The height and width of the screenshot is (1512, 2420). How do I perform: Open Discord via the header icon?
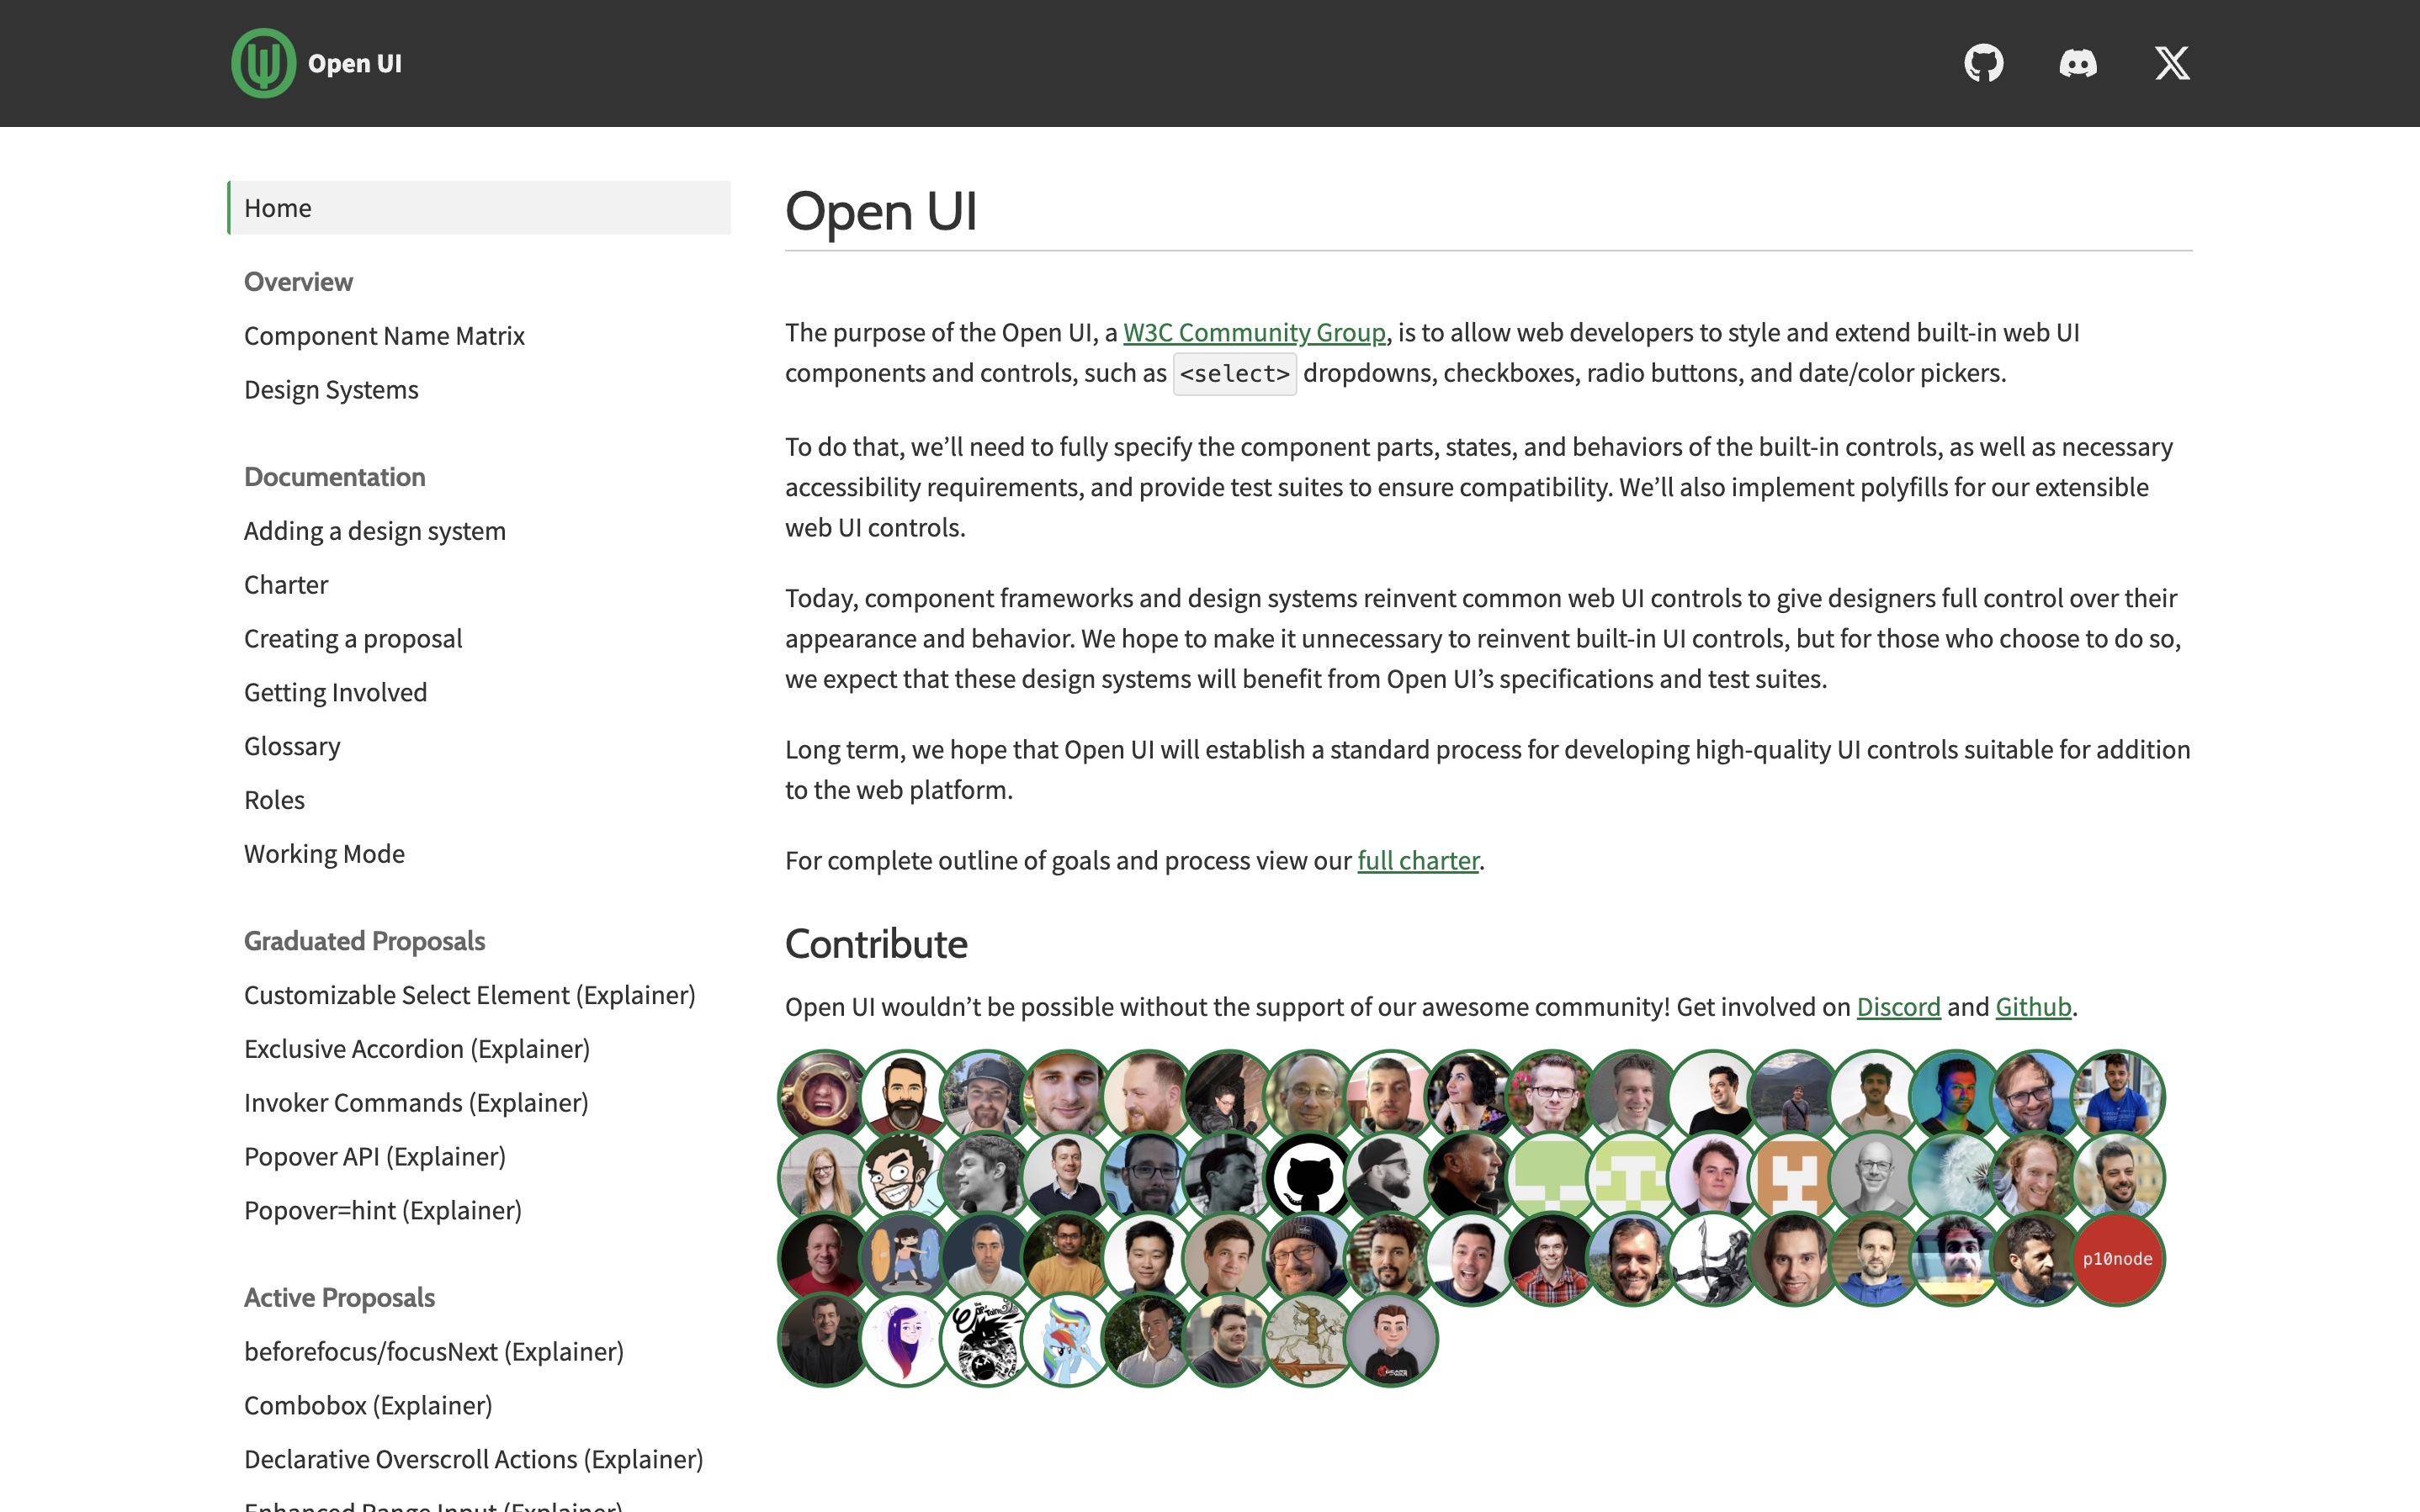click(x=2079, y=63)
